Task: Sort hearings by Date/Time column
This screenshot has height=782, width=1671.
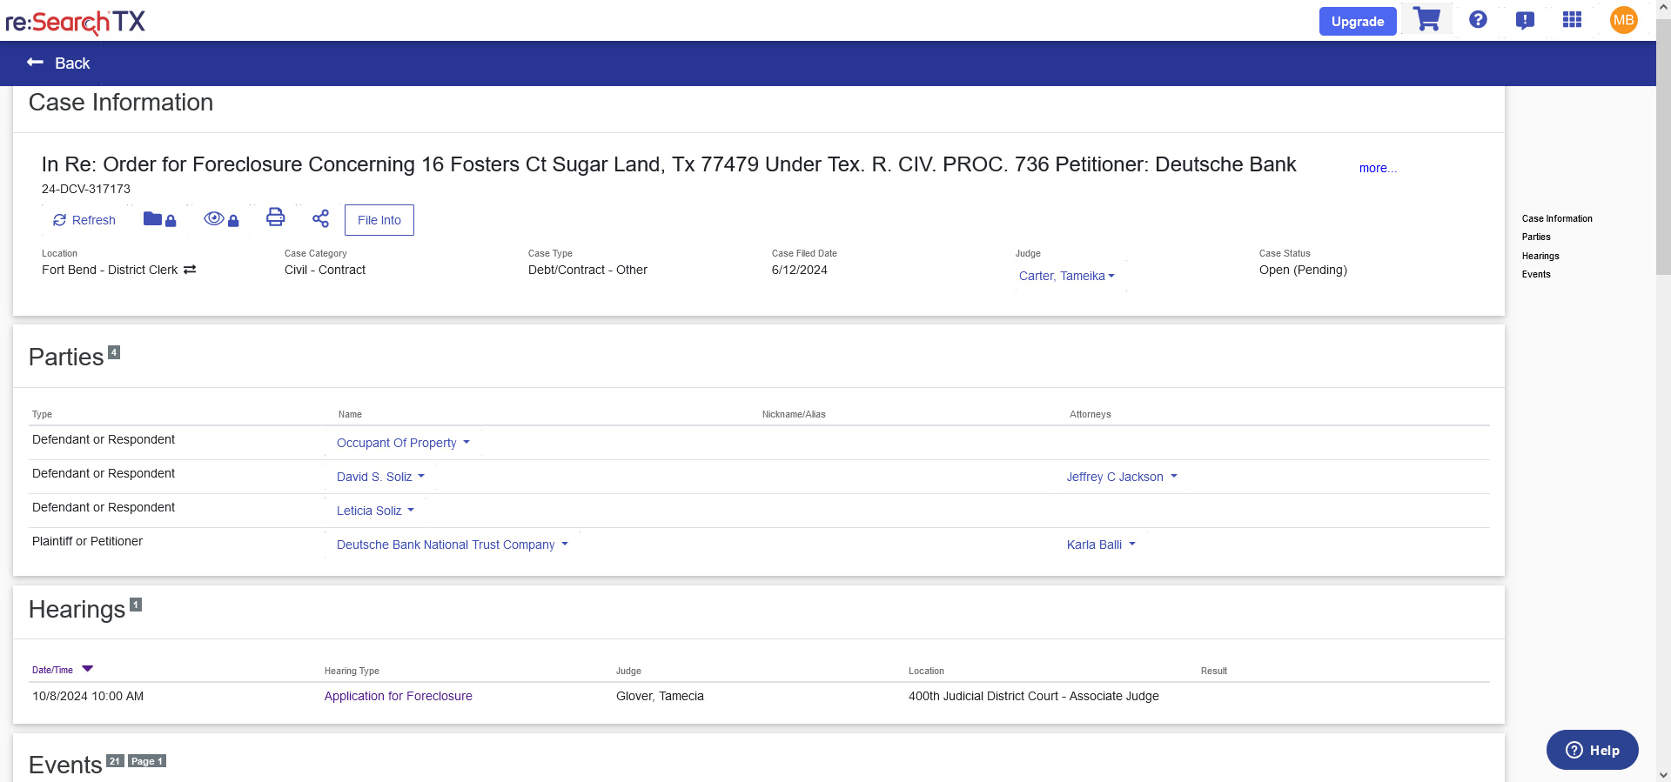Action: [63, 670]
